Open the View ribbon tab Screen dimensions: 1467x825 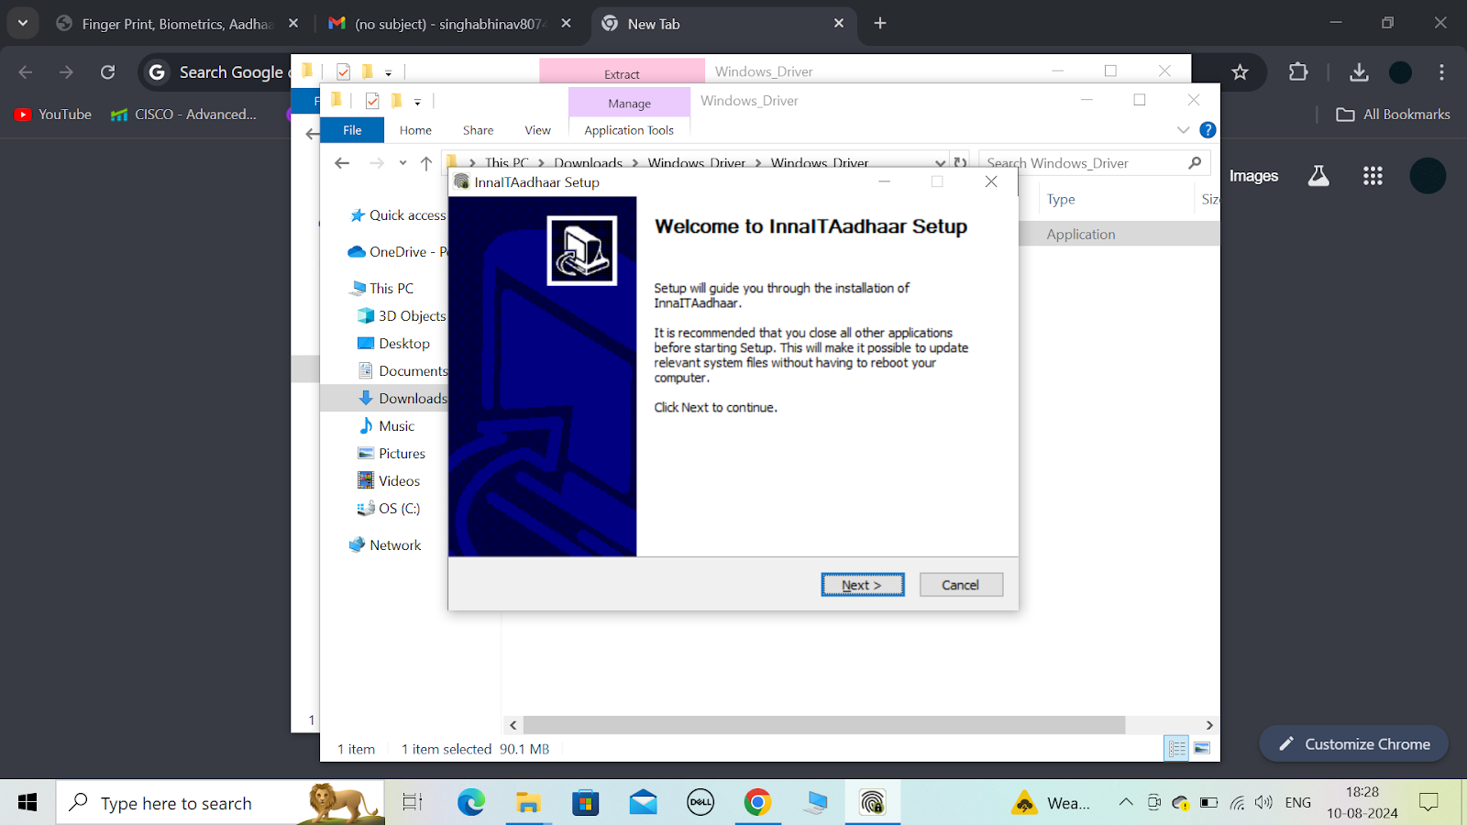(537, 130)
